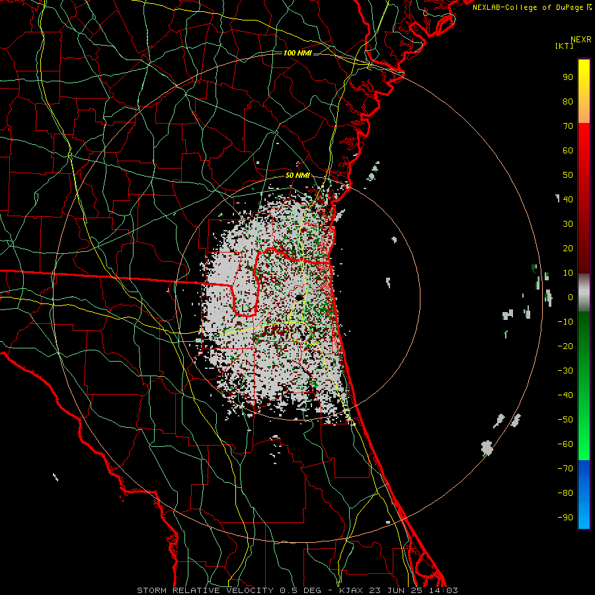Click the NEXR legend title

coord(581,40)
